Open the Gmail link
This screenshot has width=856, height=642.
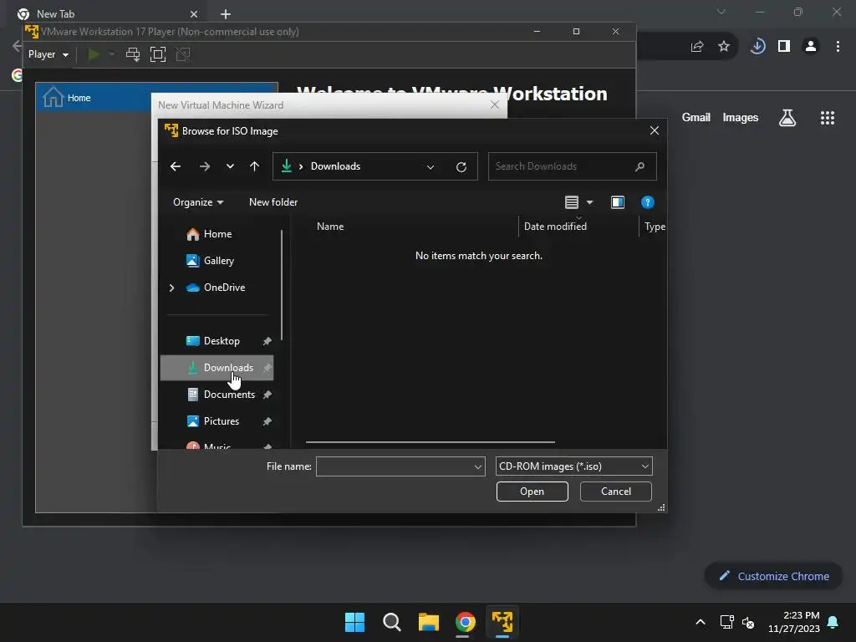(x=696, y=118)
